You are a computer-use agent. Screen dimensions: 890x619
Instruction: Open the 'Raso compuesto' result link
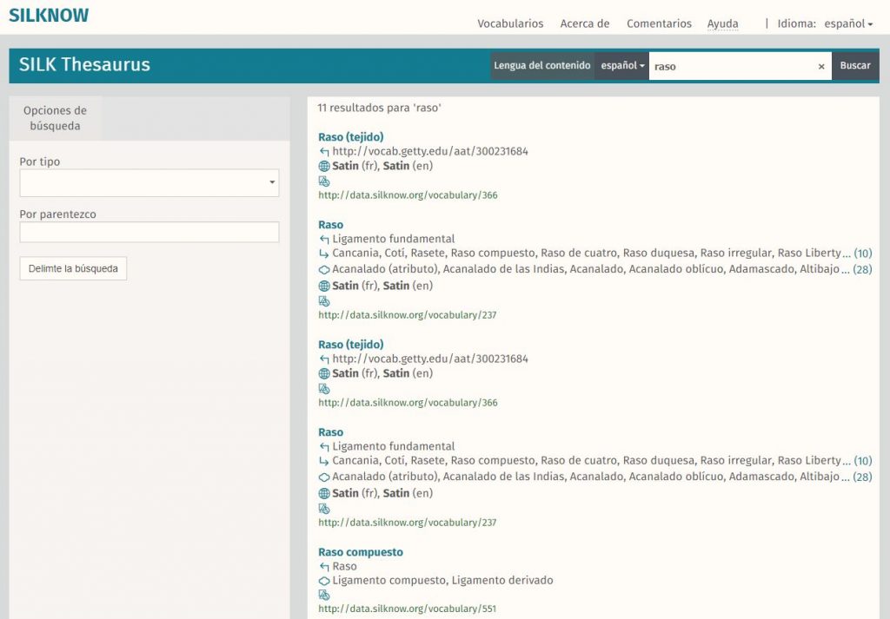tap(361, 552)
